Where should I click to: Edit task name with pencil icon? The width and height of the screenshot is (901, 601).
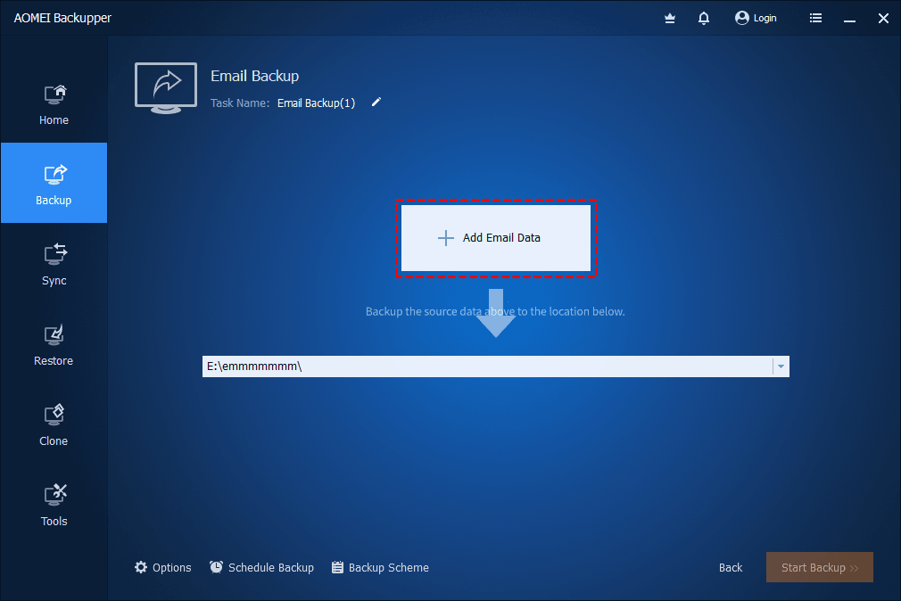pyautogui.click(x=376, y=103)
